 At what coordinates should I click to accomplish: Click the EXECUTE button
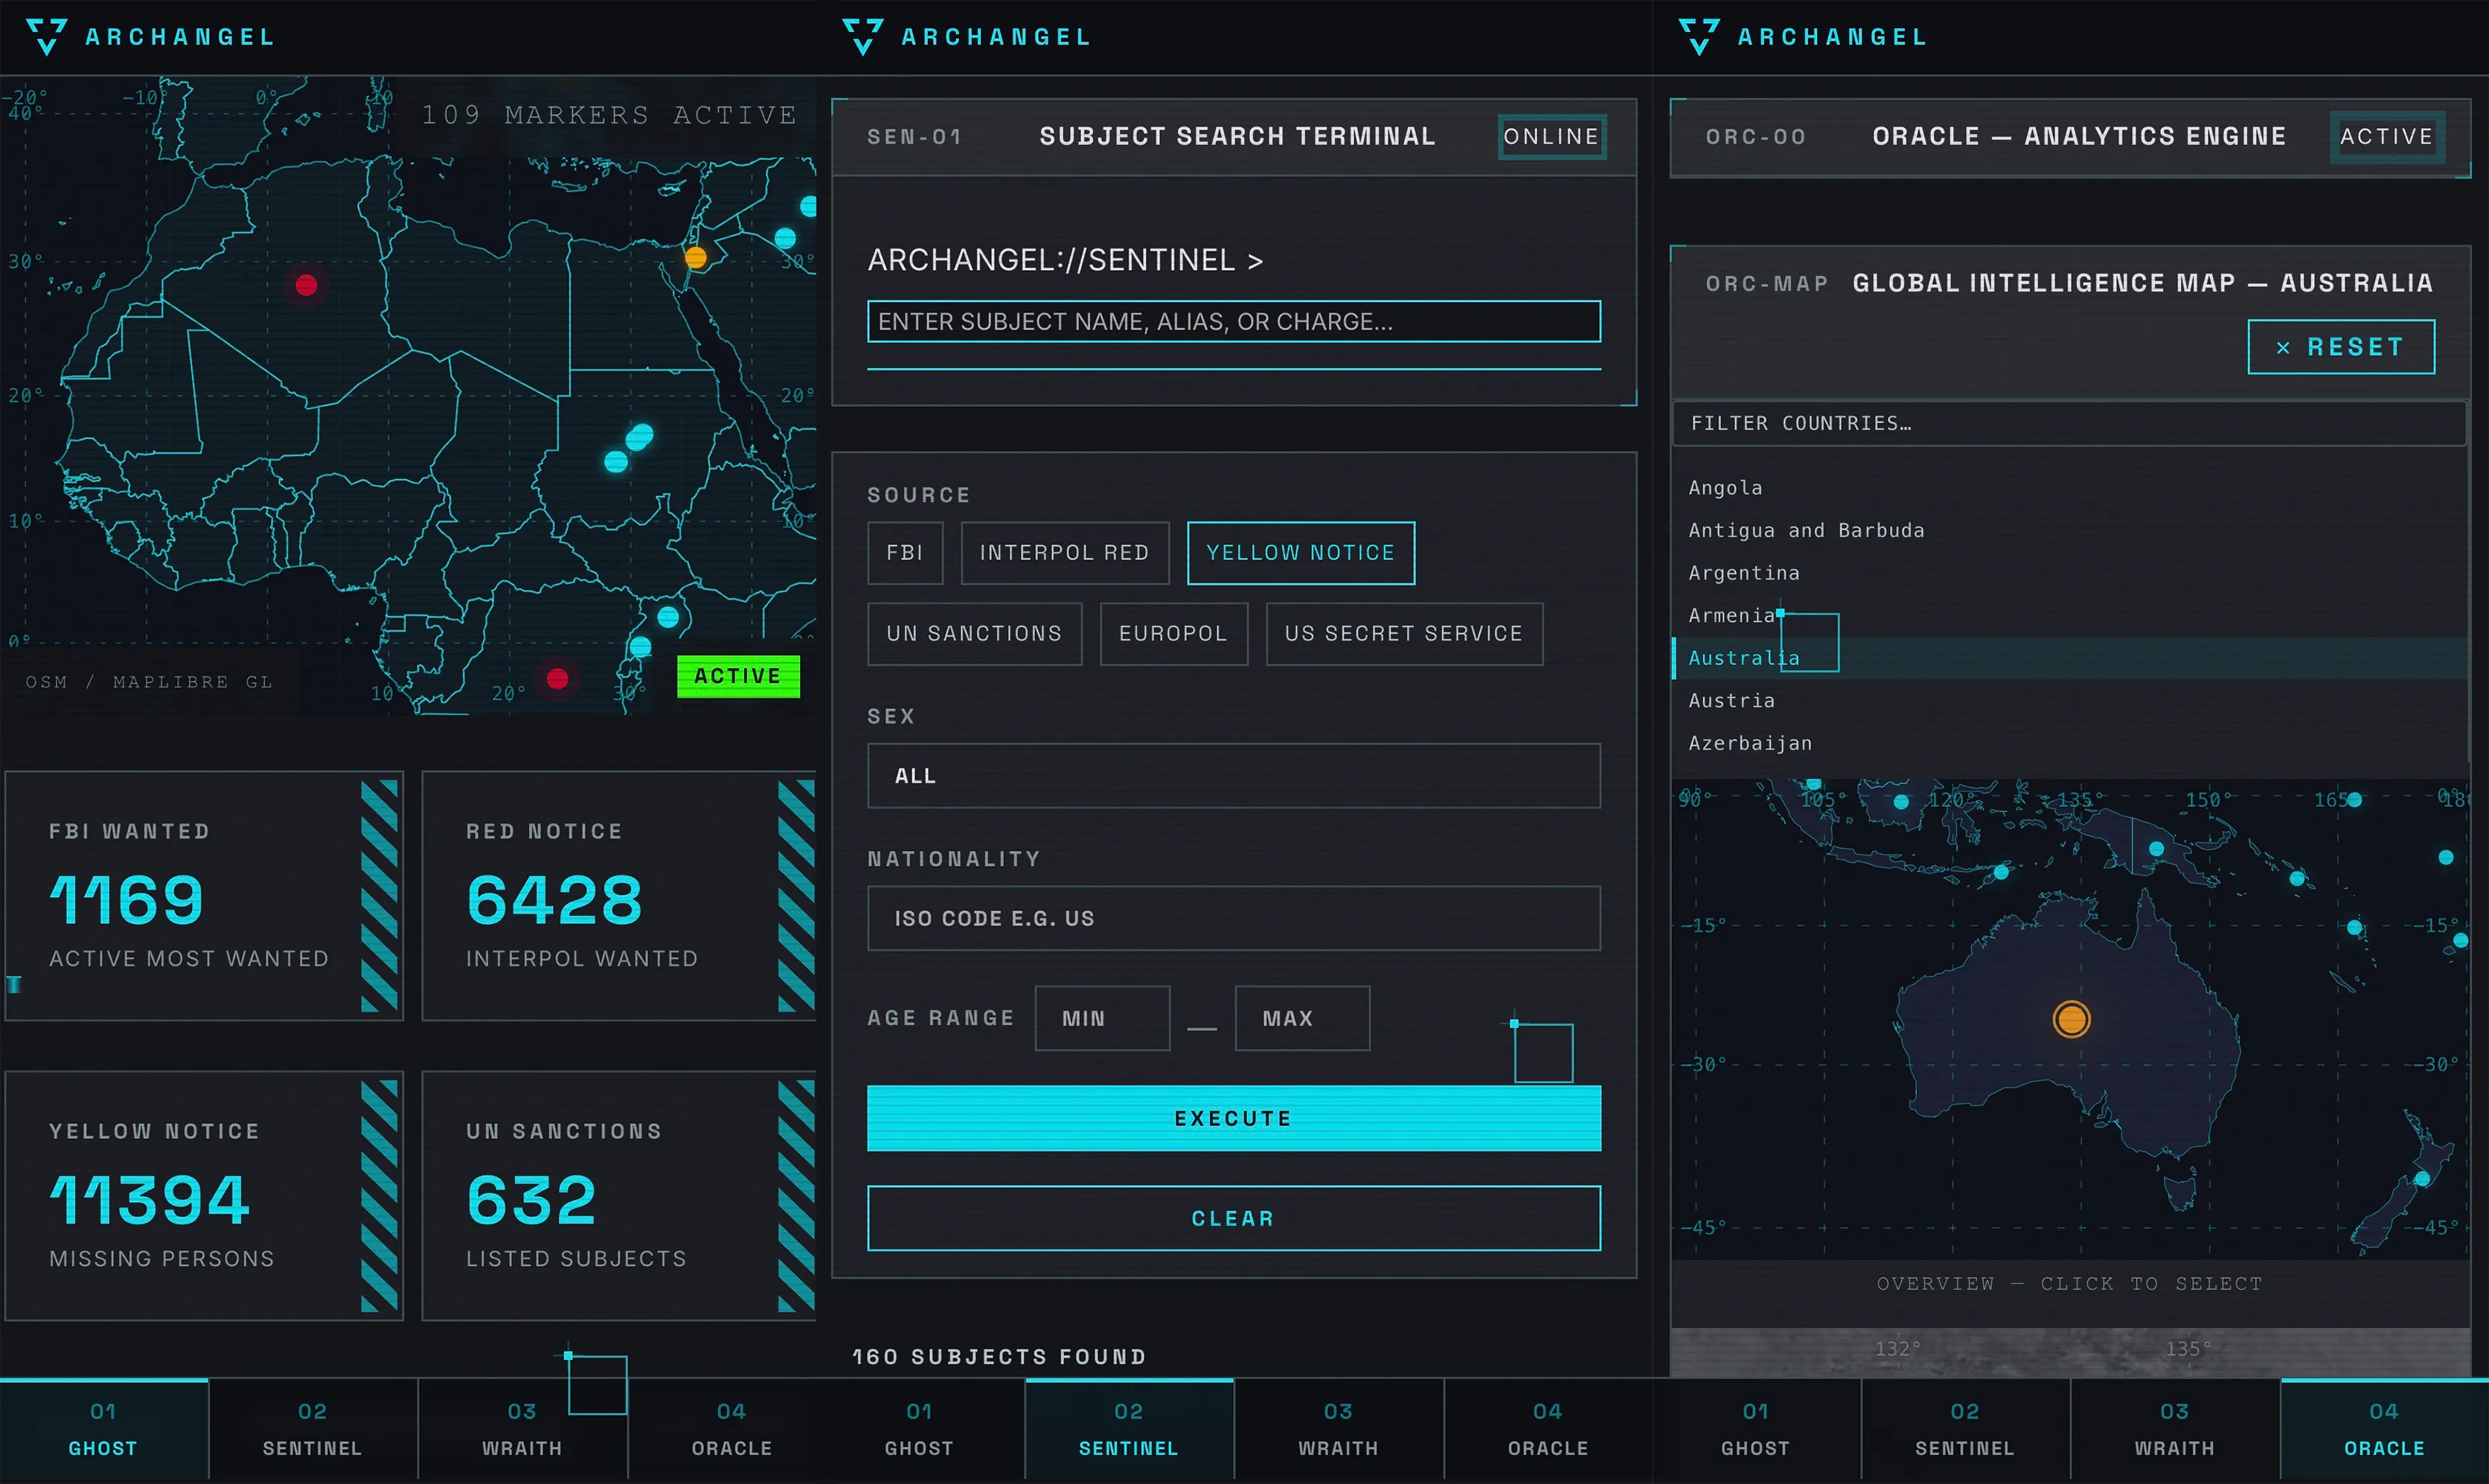(x=1233, y=1118)
